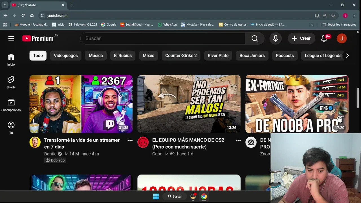361x203 pixels.
Task: Select the Mixes filter chip
Action: (148, 56)
